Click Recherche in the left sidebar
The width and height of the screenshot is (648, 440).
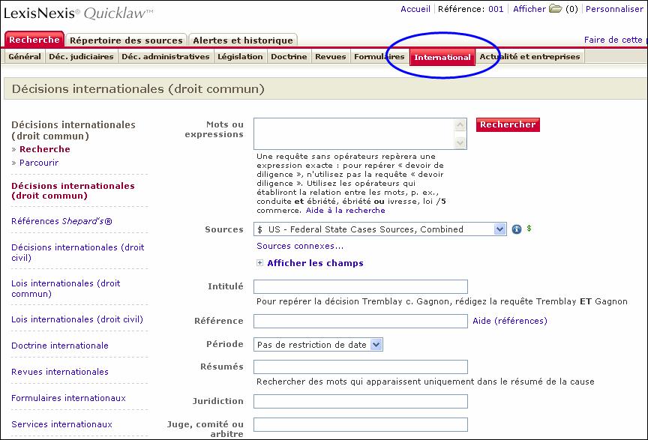point(45,149)
